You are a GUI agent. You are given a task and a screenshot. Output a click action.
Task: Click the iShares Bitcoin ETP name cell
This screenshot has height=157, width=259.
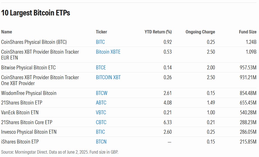20,142
